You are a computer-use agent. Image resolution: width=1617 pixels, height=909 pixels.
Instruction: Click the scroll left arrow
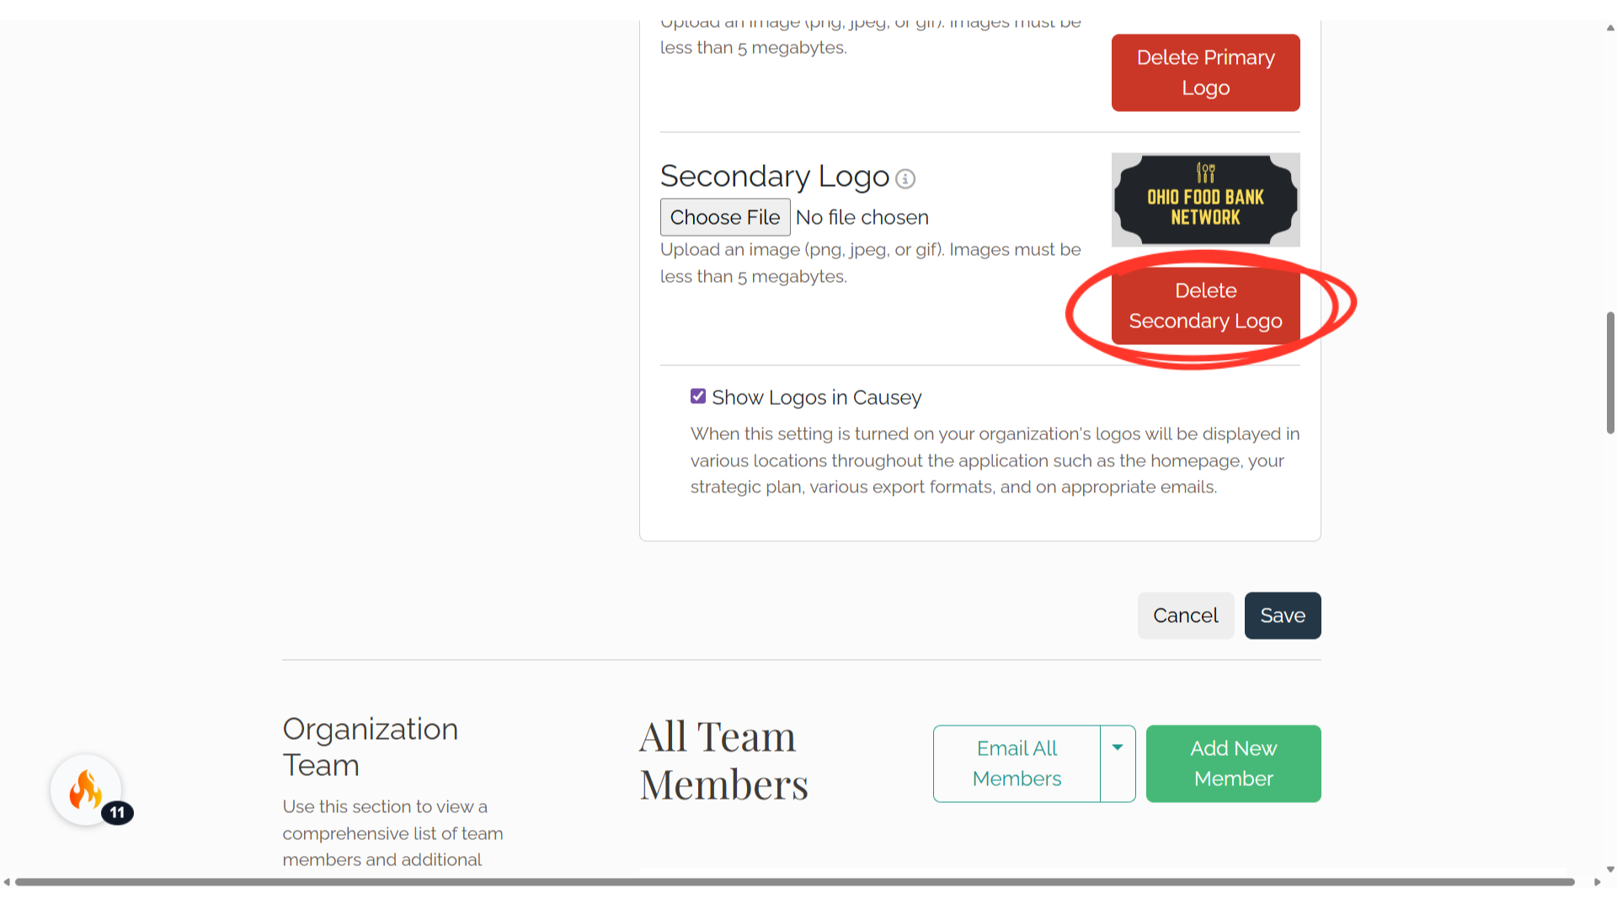coord(7,882)
